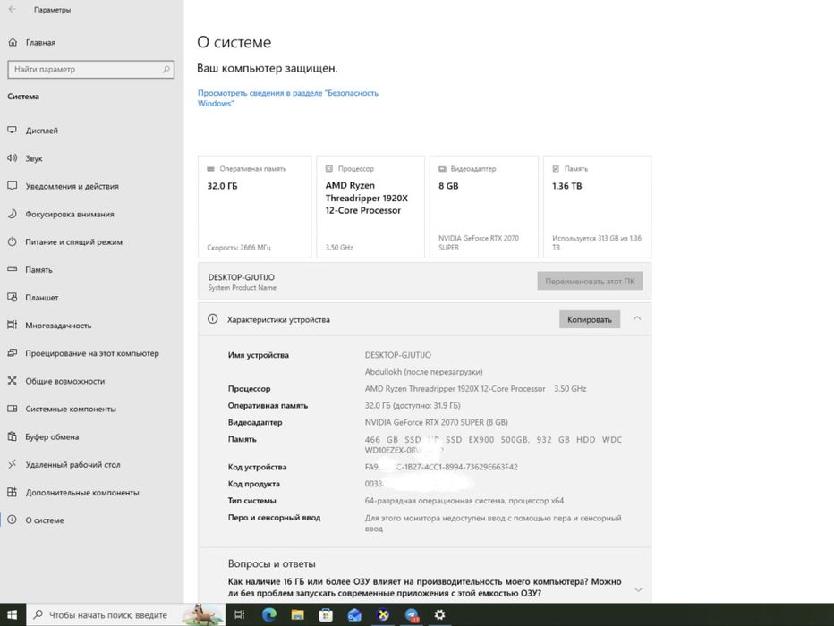Click the info icon beside Характеристики устройства
The width and height of the screenshot is (834, 626).
212,319
